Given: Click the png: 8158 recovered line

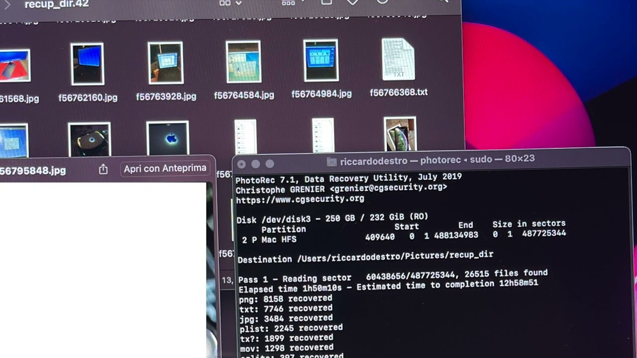Looking at the screenshot, I should tap(286, 299).
